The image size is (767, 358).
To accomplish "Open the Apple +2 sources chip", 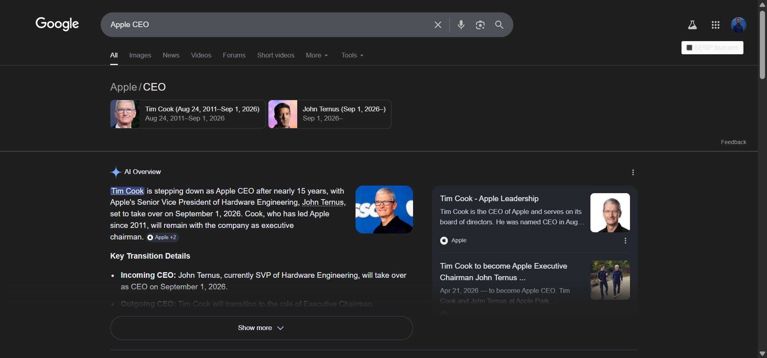I will [x=162, y=237].
